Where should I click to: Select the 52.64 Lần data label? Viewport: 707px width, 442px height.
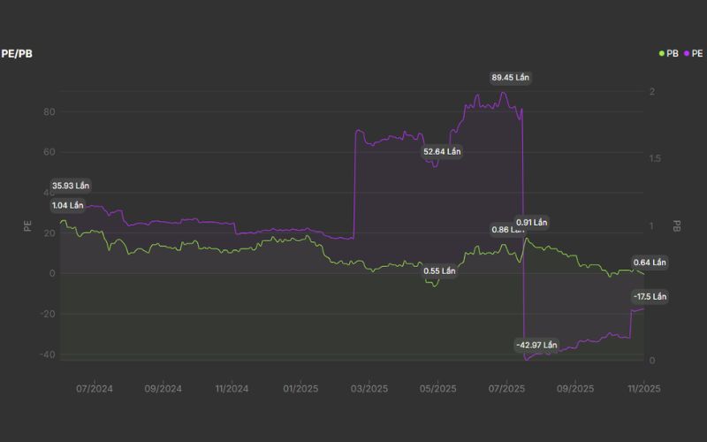[442, 151]
